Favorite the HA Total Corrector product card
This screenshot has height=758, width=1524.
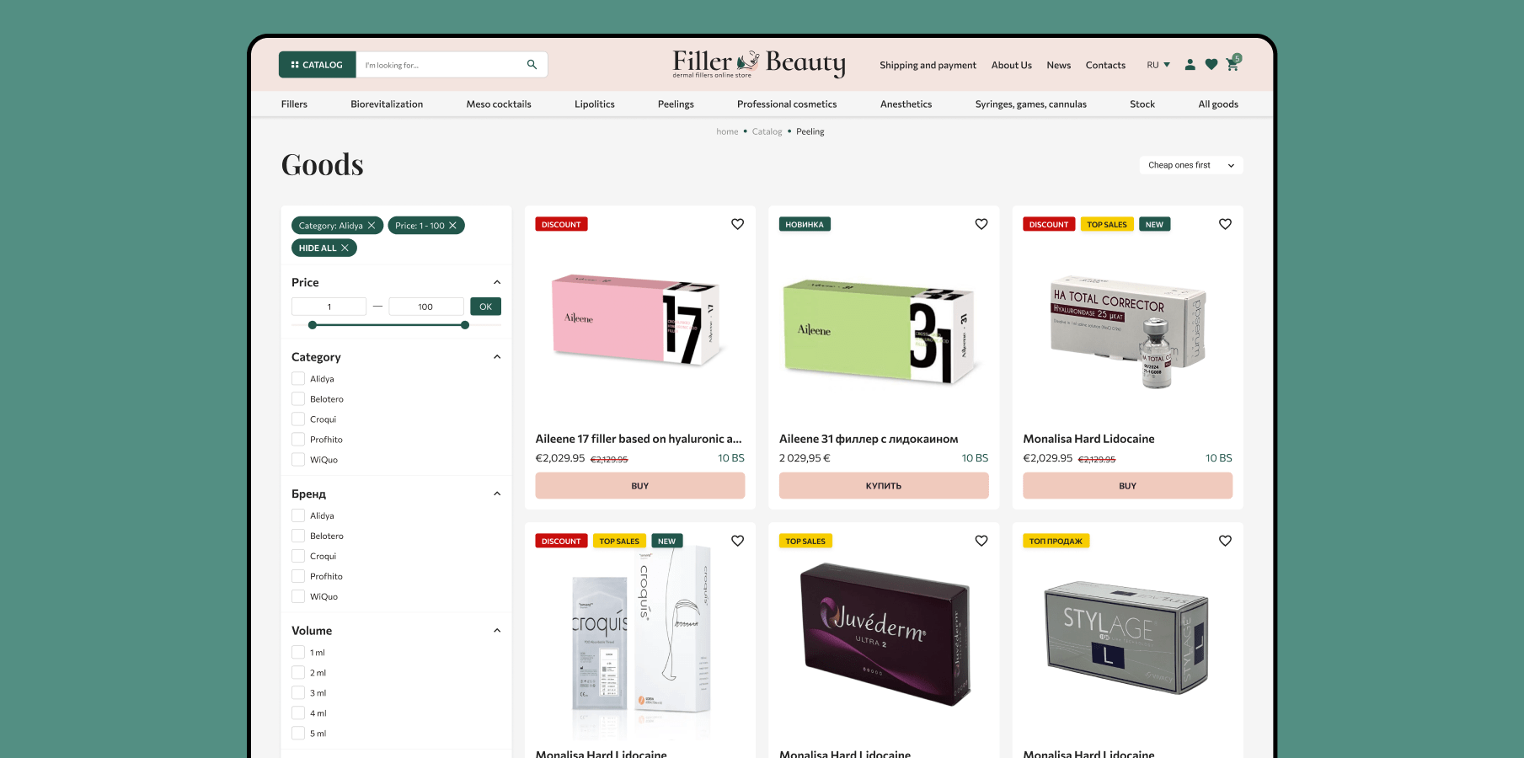click(x=1225, y=224)
